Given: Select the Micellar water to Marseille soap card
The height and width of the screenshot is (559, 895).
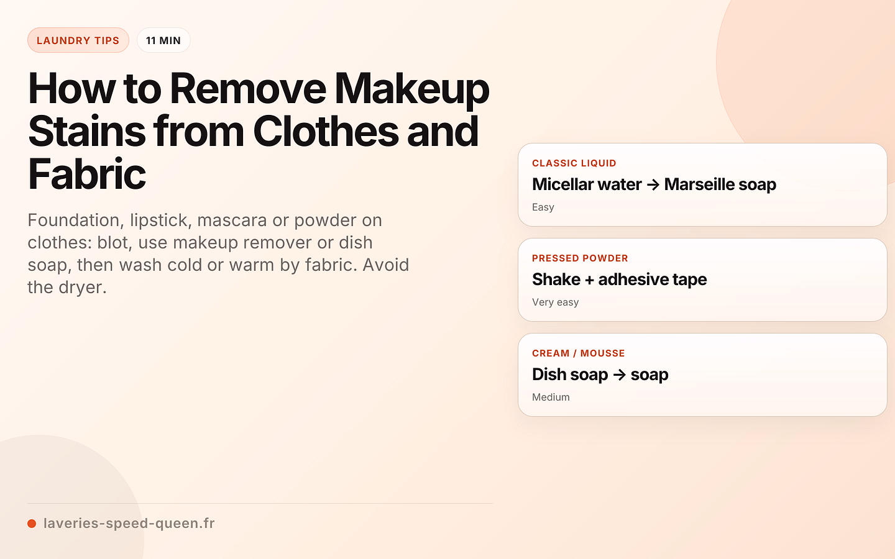Looking at the screenshot, I should coord(702,185).
